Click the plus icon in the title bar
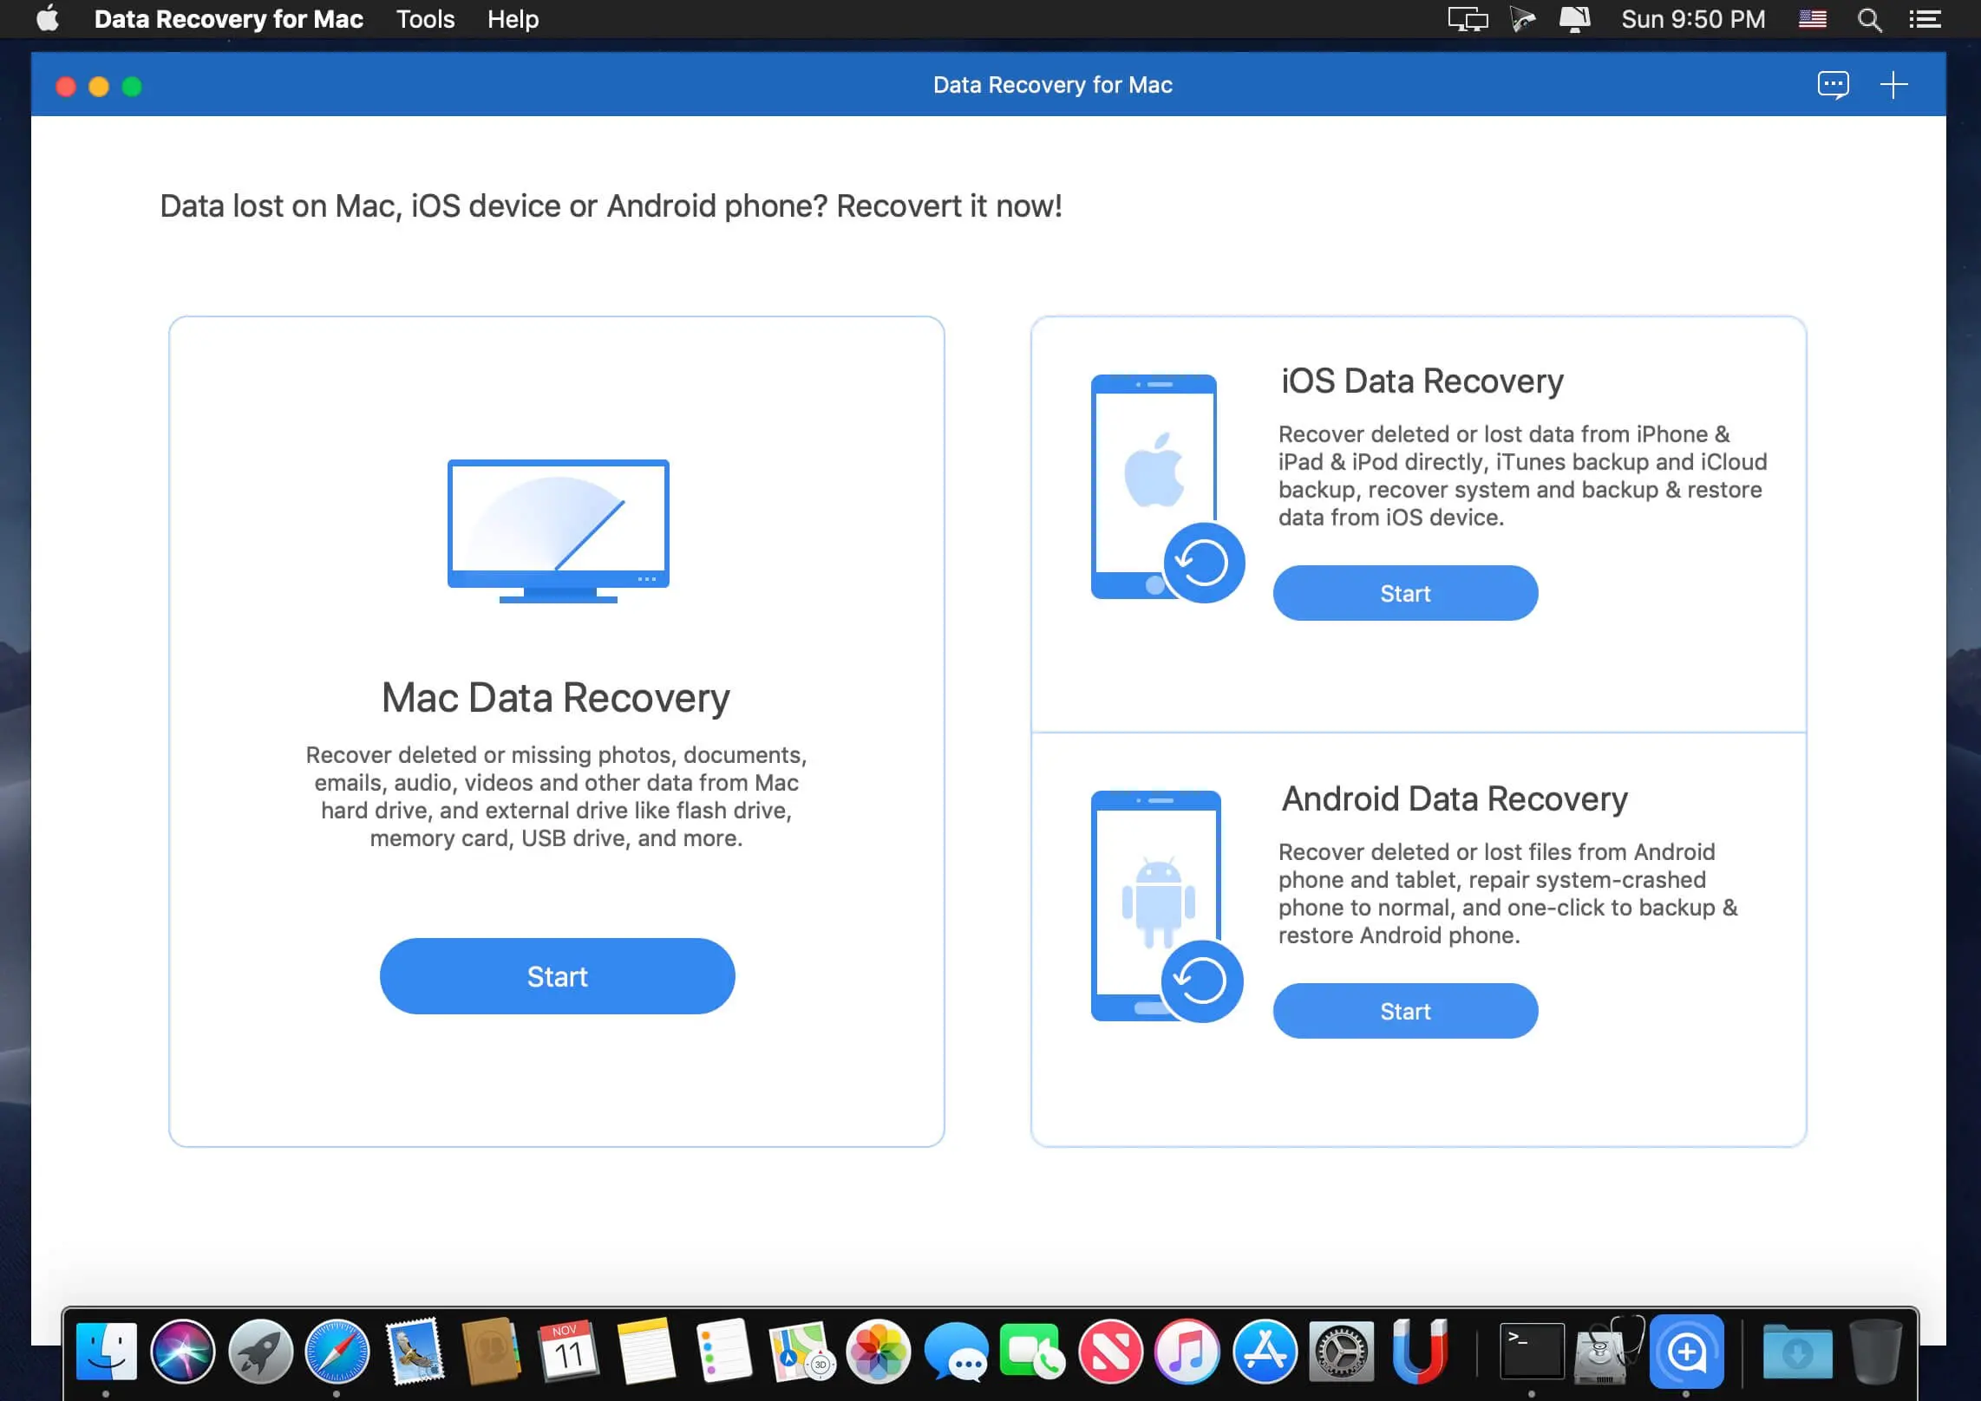The height and width of the screenshot is (1401, 1981). (1894, 84)
